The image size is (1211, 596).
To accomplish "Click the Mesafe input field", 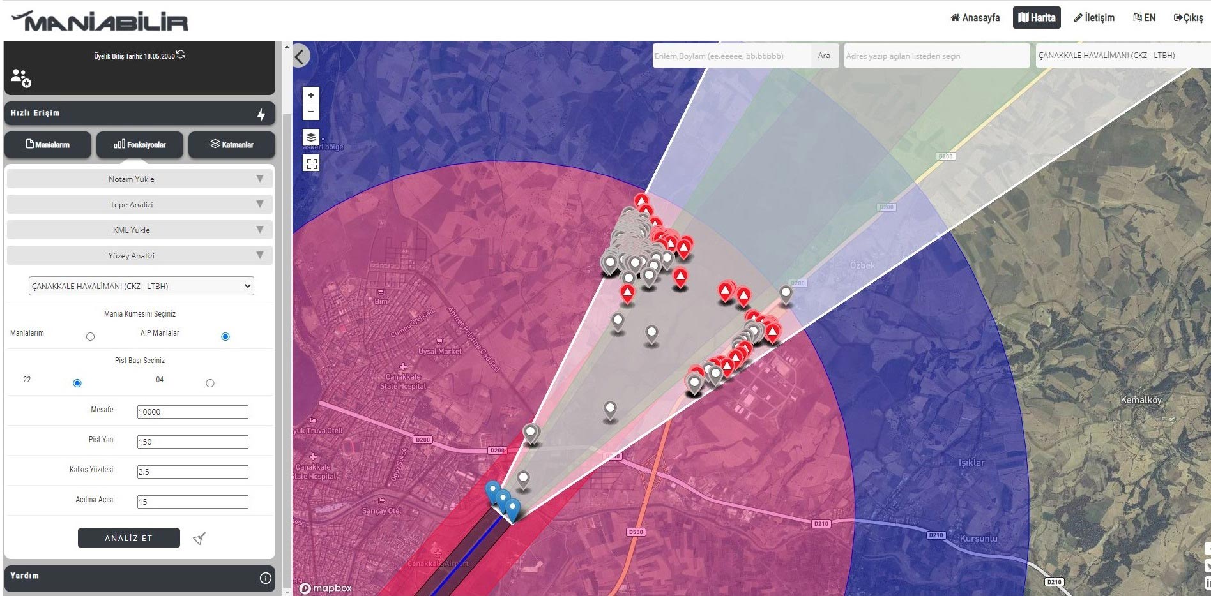I will [192, 412].
